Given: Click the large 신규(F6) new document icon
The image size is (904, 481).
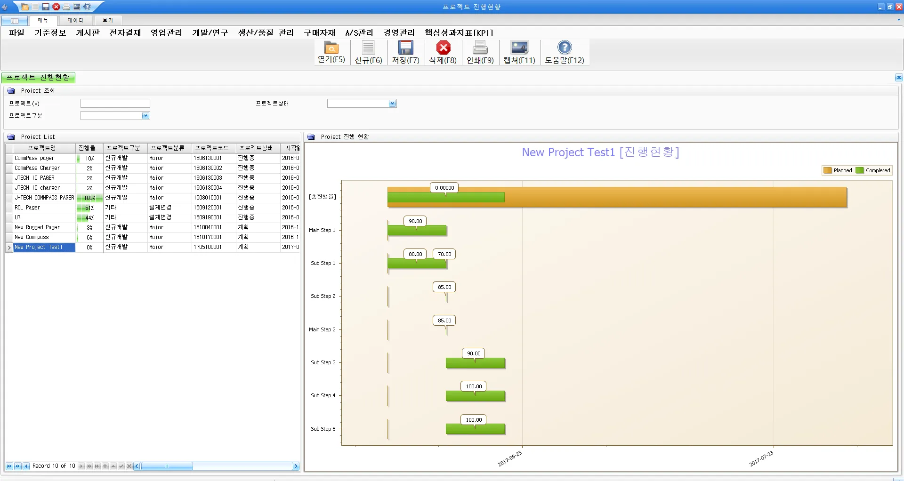Looking at the screenshot, I should [x=368, y=48].
